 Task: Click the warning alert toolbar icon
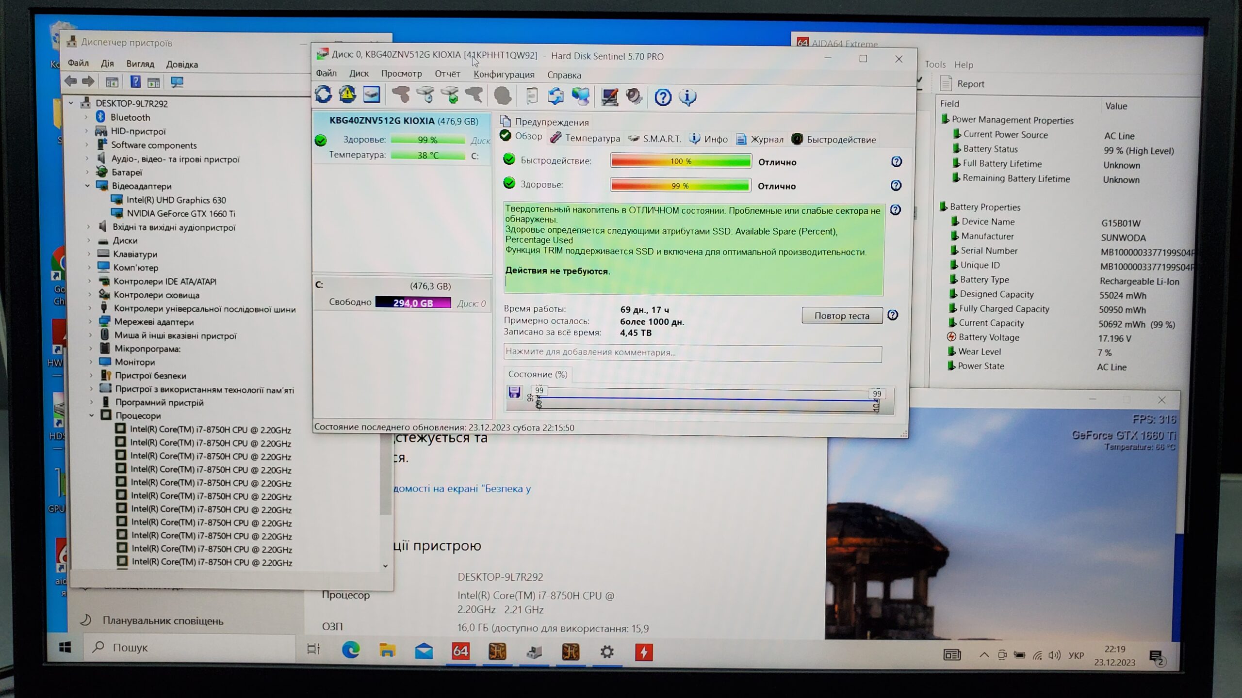coord(347,95)
